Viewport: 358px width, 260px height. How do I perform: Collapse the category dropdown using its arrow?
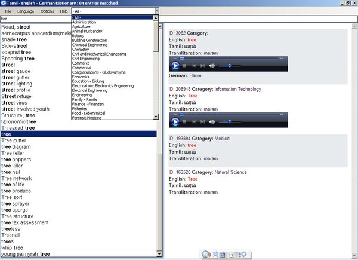(156, 11)
